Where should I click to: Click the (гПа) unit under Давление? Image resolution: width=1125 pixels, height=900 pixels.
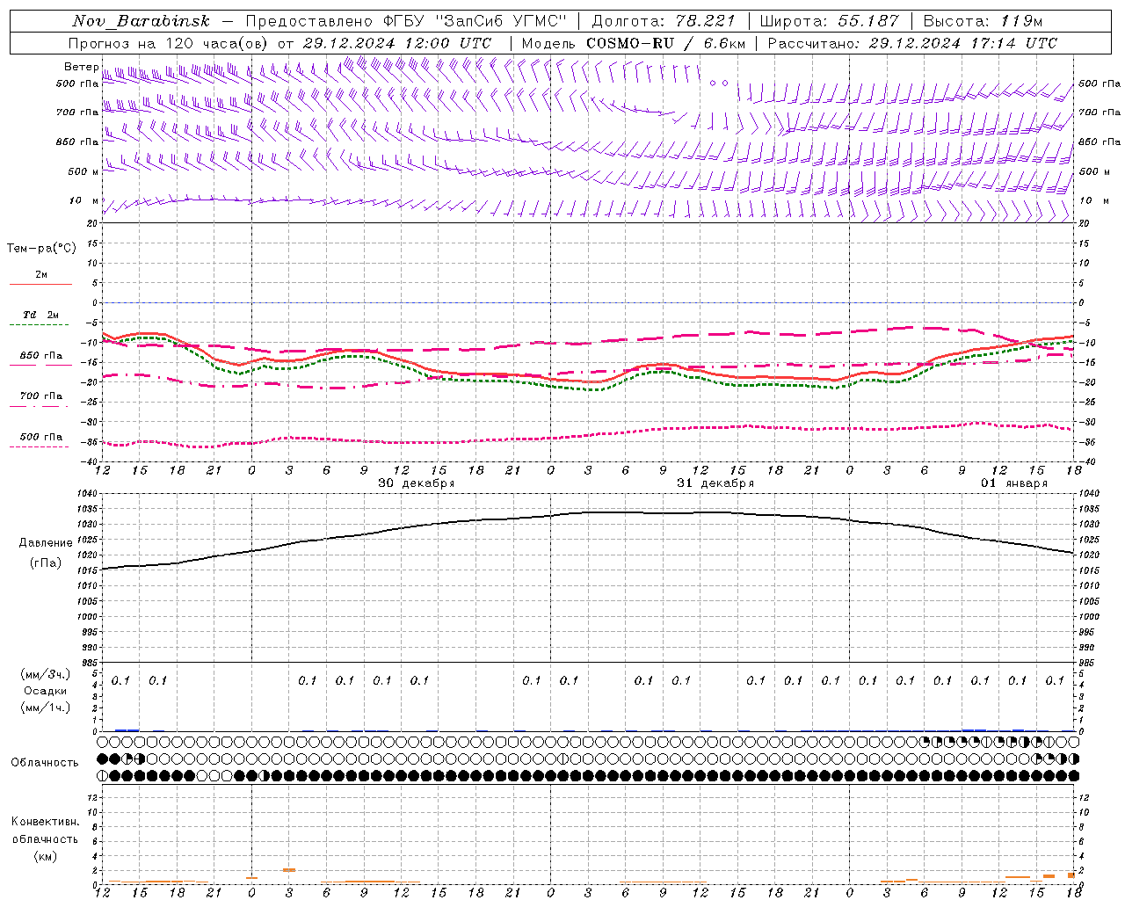tap(45, 563)
